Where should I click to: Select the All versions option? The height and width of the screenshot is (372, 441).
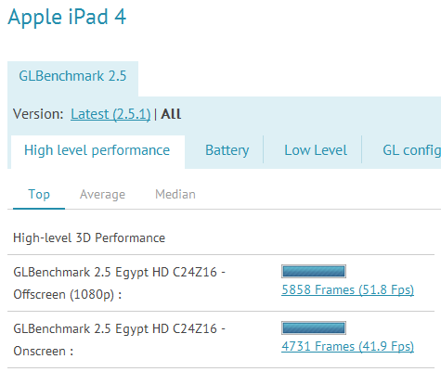[x=171, y=114]
